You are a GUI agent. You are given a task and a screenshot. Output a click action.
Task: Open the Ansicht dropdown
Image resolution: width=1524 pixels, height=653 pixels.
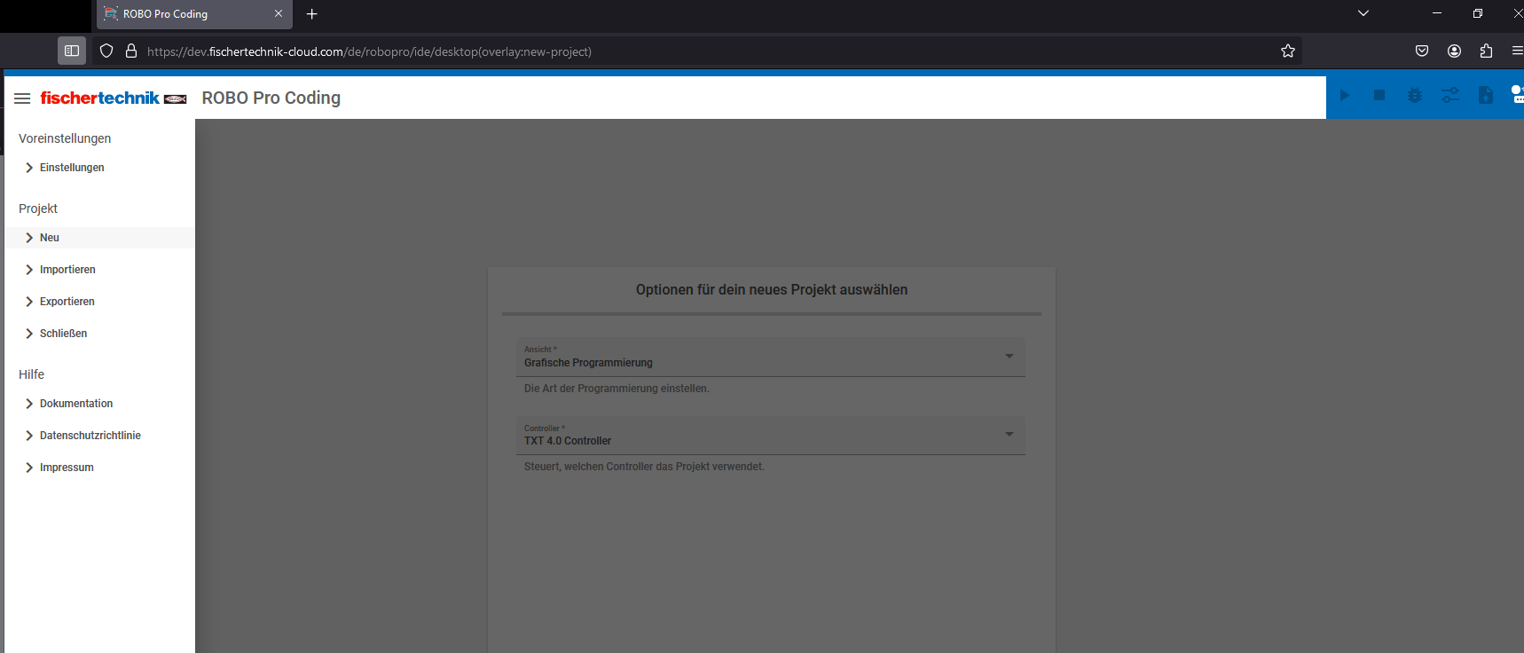(770, 357)
